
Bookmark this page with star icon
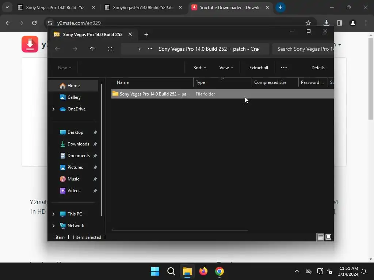[308, 23]
